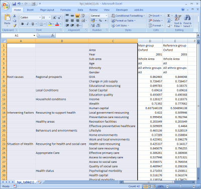This screenshot has width=201, height=189.
Task: Decrease the font size
Action: (59, 18)
